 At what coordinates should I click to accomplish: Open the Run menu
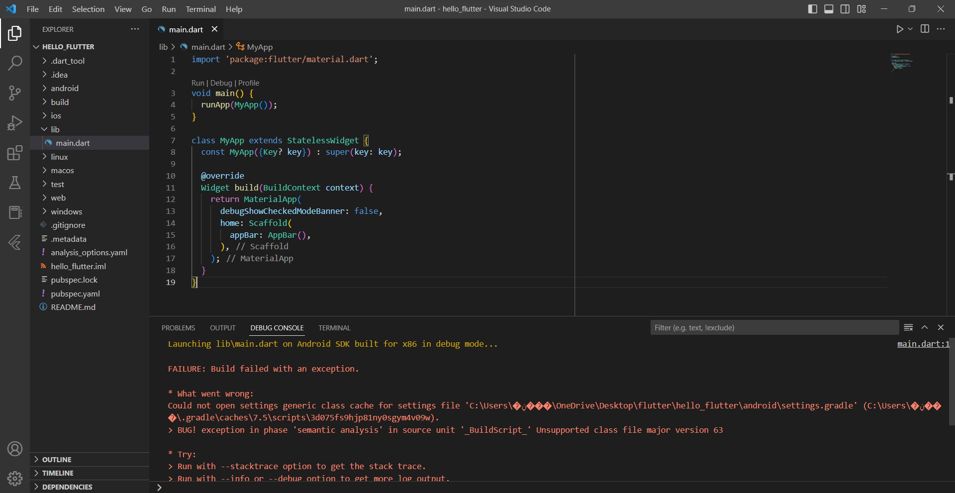[169, 9]
